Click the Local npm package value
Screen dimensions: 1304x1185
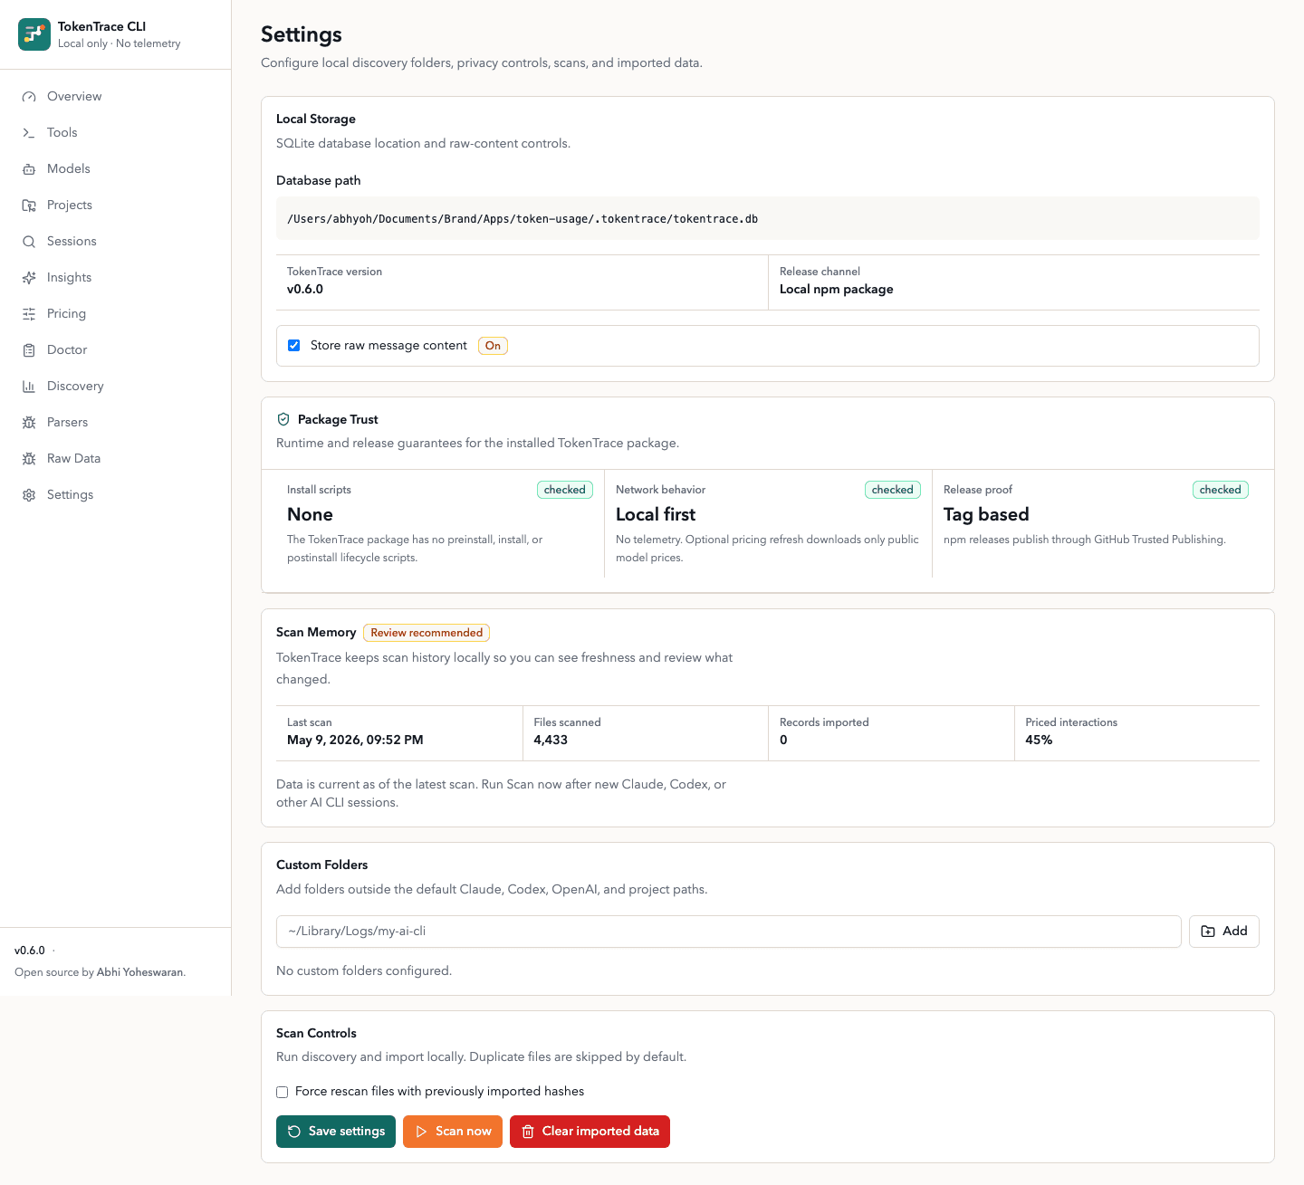837,290
